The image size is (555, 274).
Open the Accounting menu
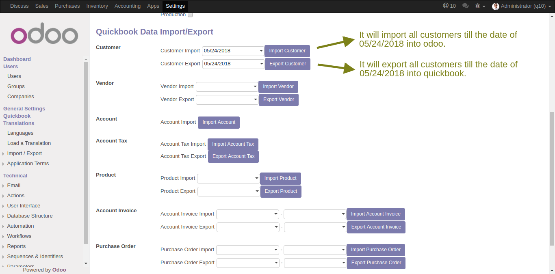tap(128, 6)
